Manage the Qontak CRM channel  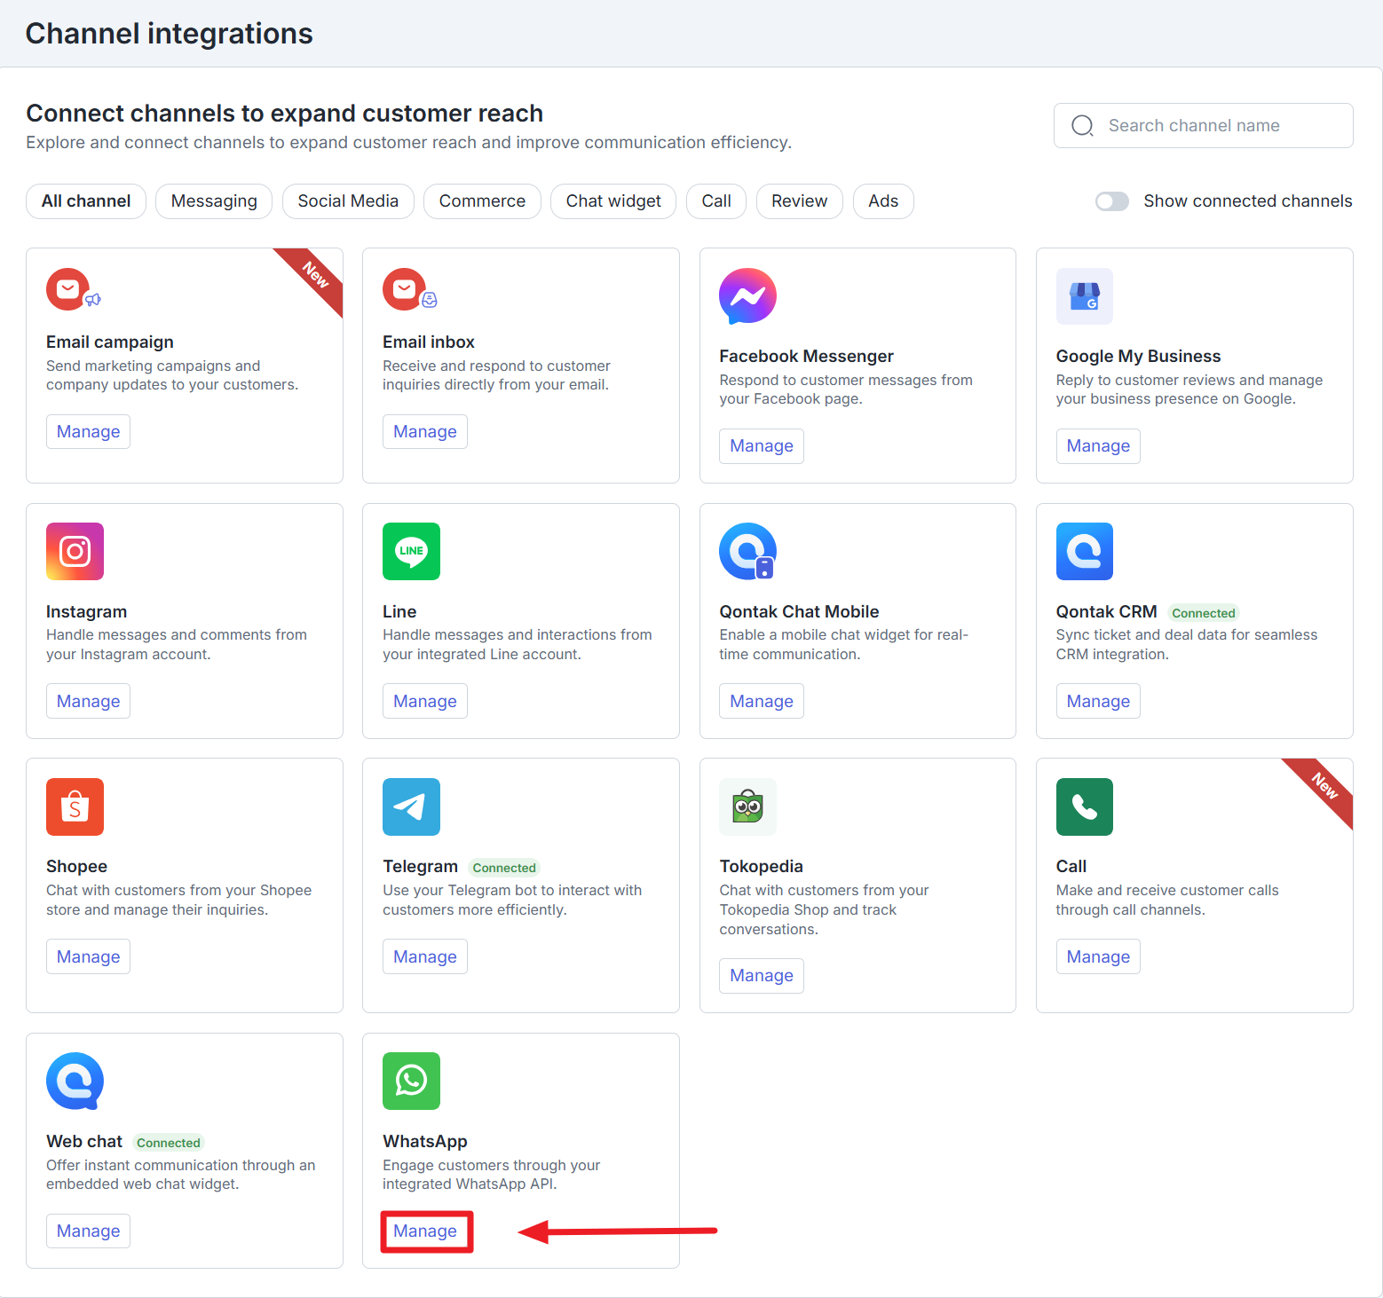[1098, 701]
